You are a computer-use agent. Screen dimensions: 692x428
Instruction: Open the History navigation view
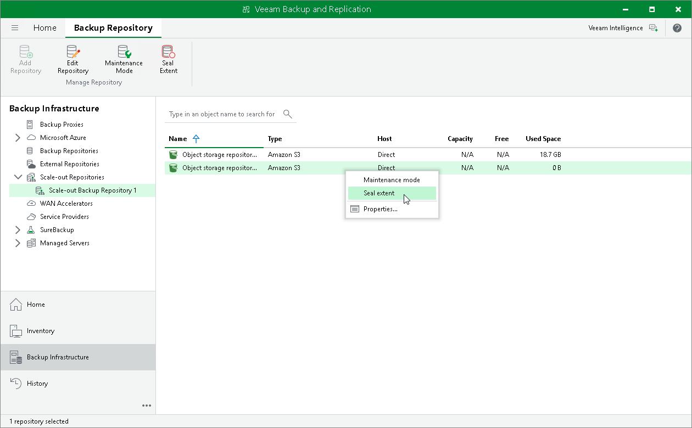click(x=78, y=383)
